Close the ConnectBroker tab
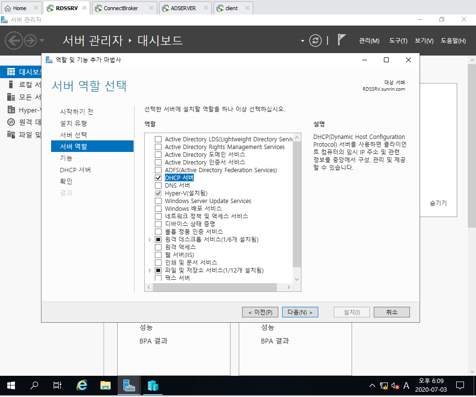Screen dimensions: 476x397 [151, 8]
